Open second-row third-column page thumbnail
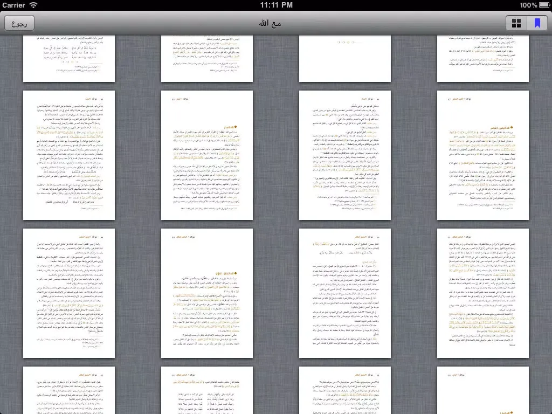This screenshot has height=414, width=552. tap(345, 155)
